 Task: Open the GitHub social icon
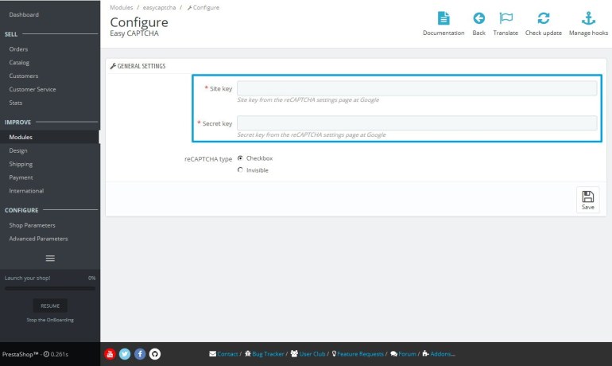(154, 354)
